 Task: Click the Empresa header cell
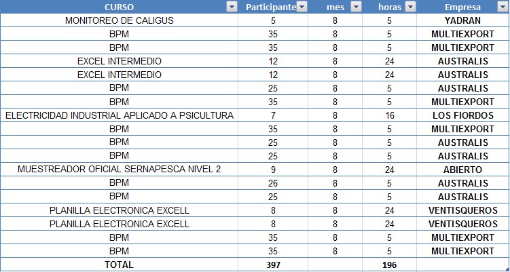[463, 7]
